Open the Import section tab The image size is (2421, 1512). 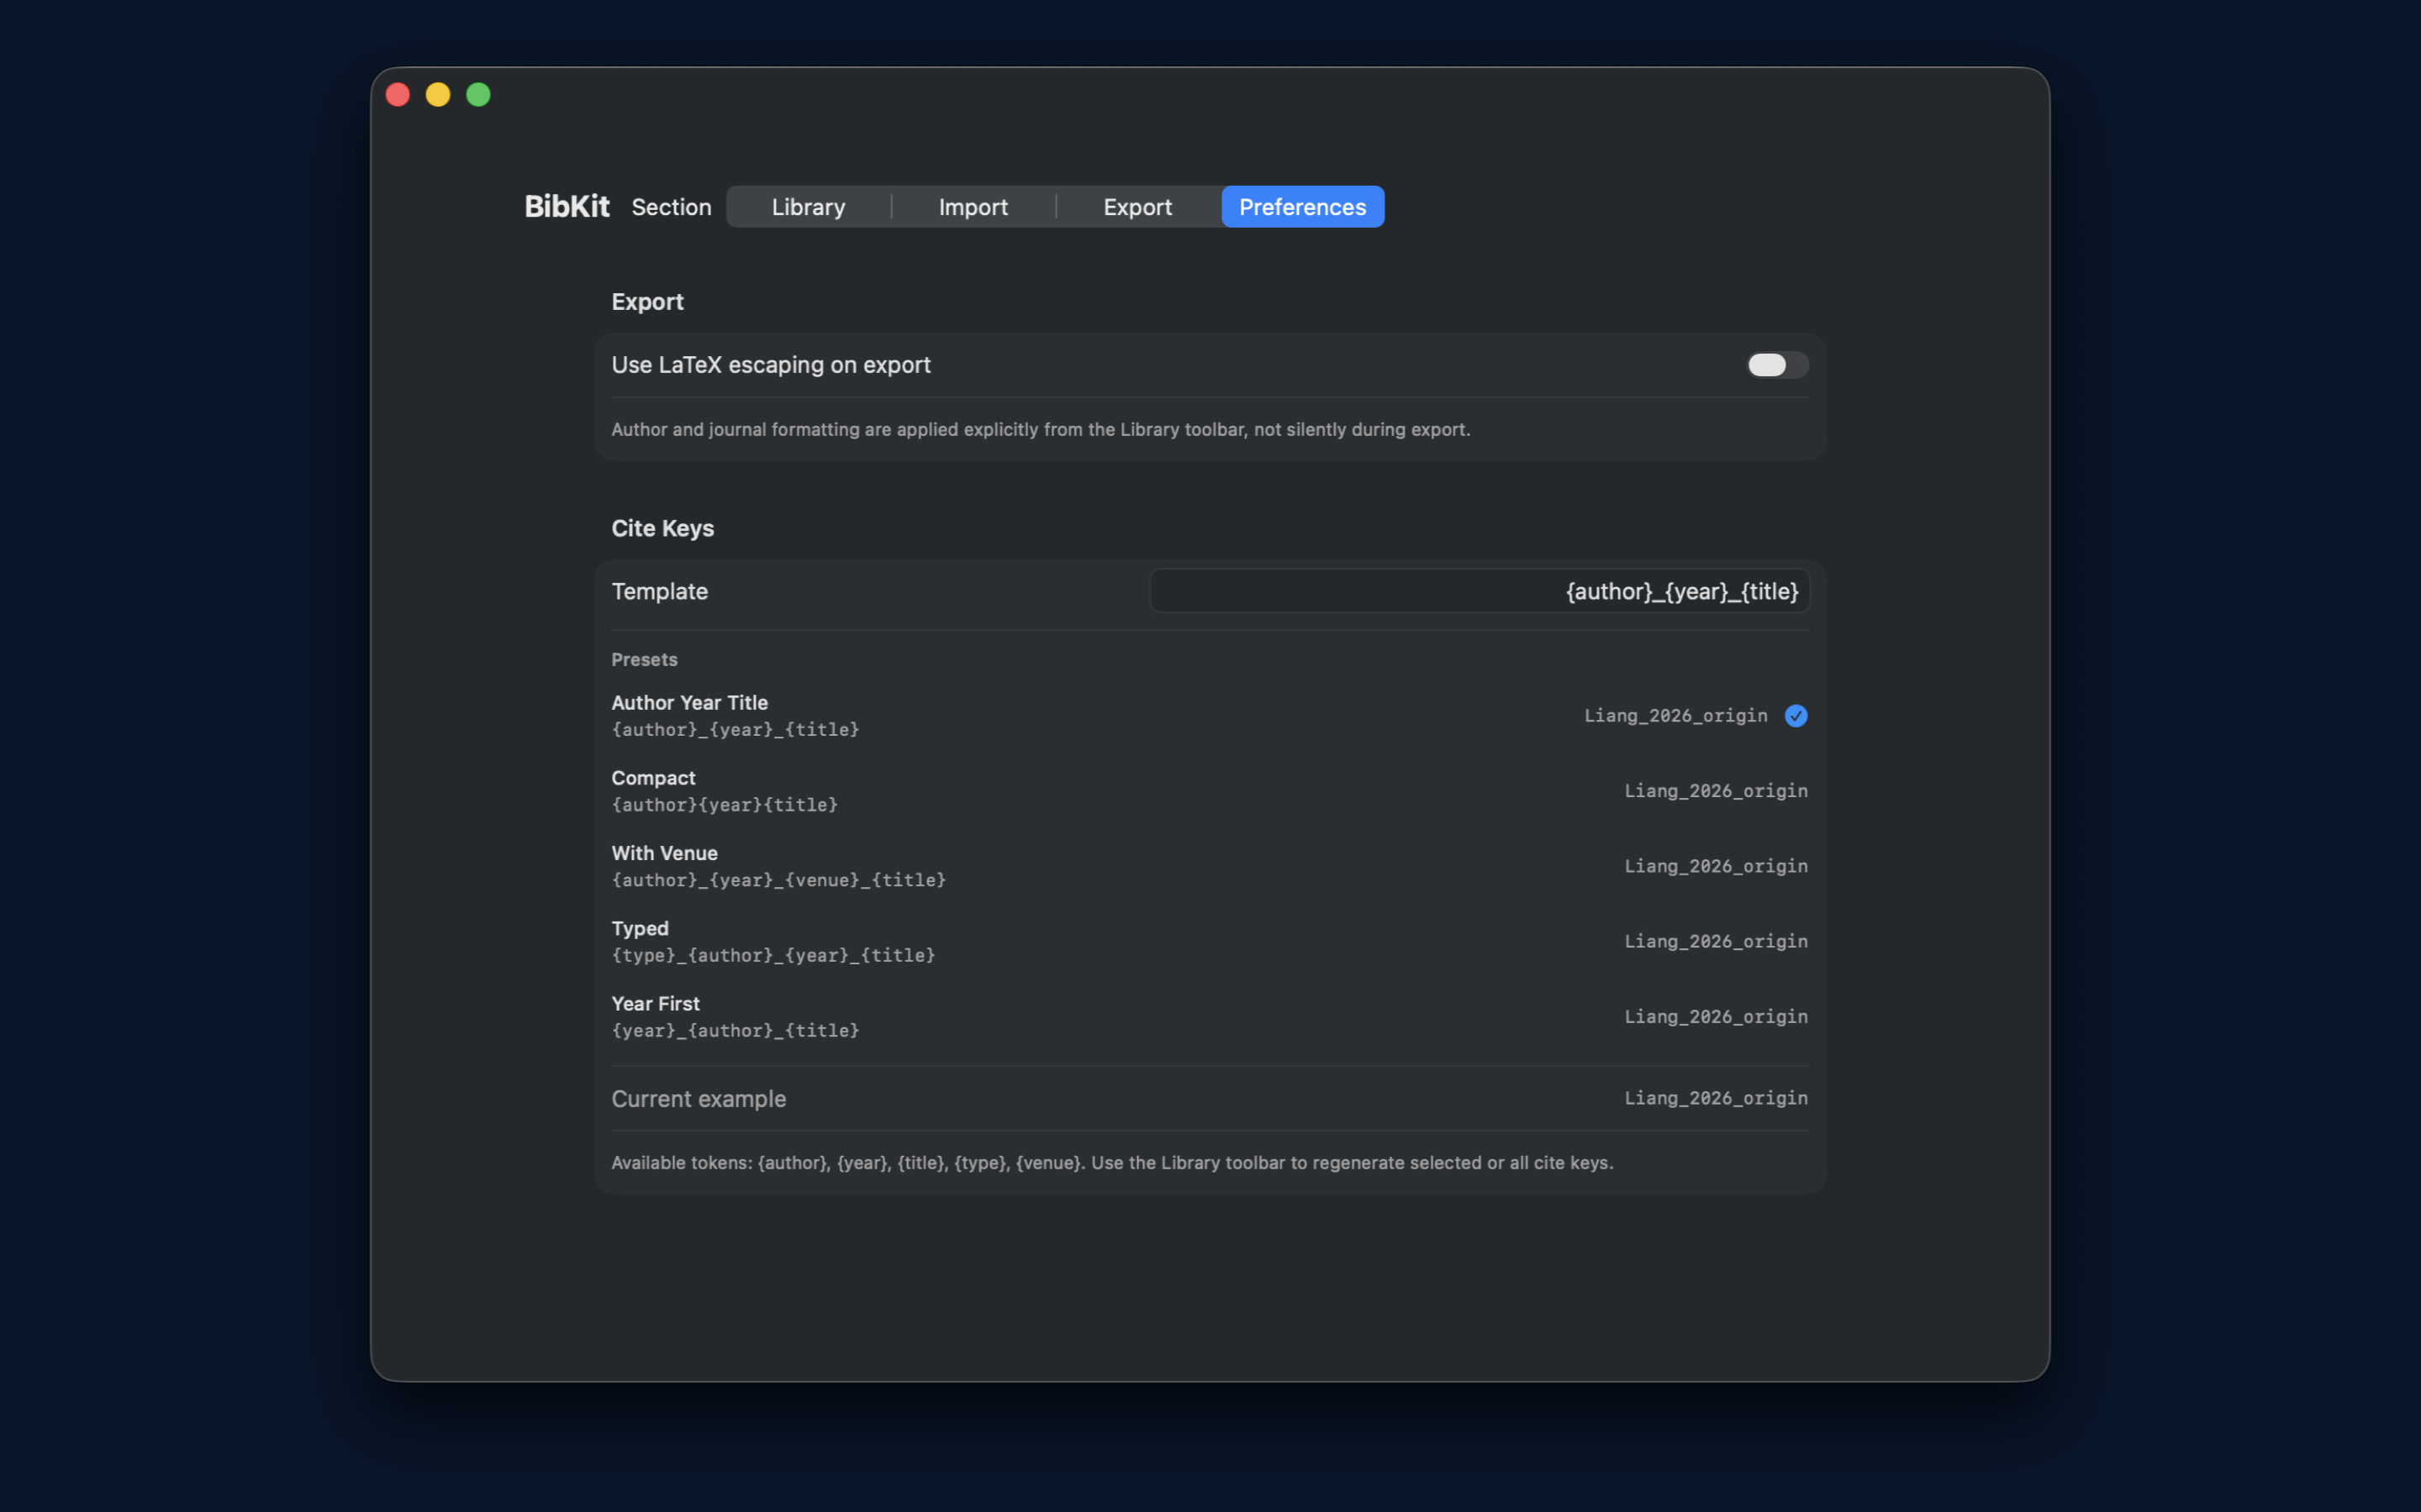tap(973, 207)
